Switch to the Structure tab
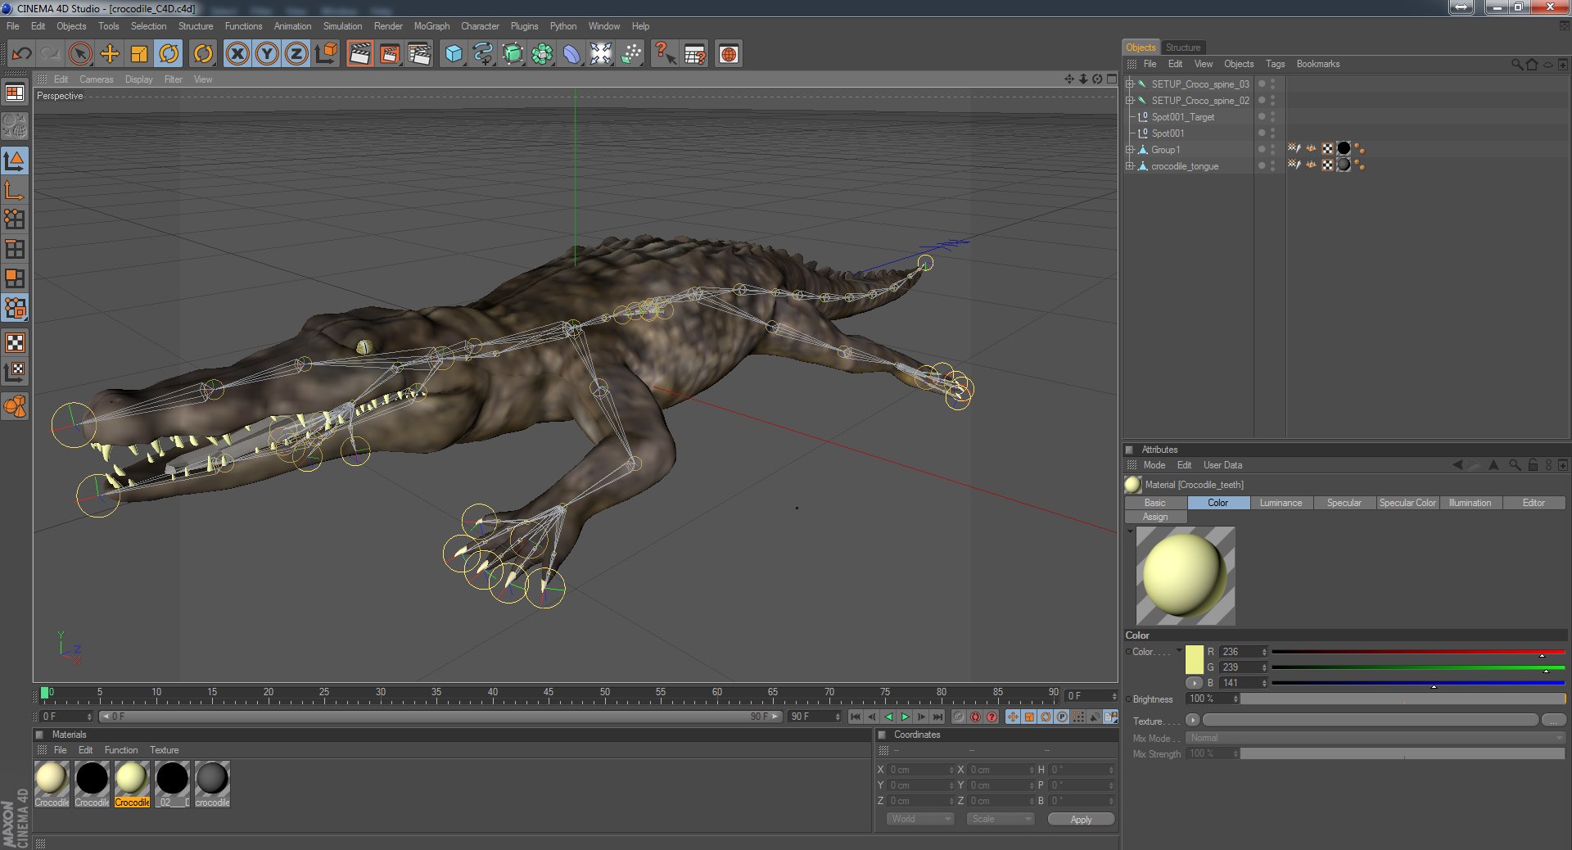 tap(1183, 47)
